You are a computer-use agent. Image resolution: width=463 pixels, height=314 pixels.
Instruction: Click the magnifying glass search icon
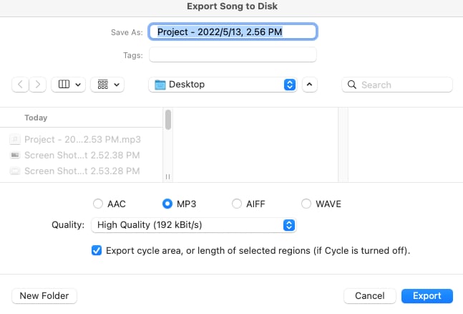coord(351,85)
